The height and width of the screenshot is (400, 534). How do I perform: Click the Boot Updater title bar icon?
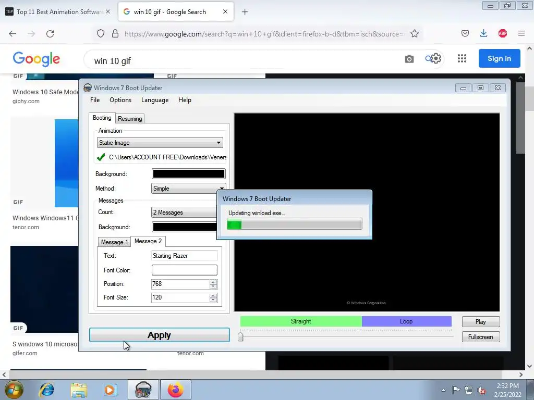(x=88, y=87)
